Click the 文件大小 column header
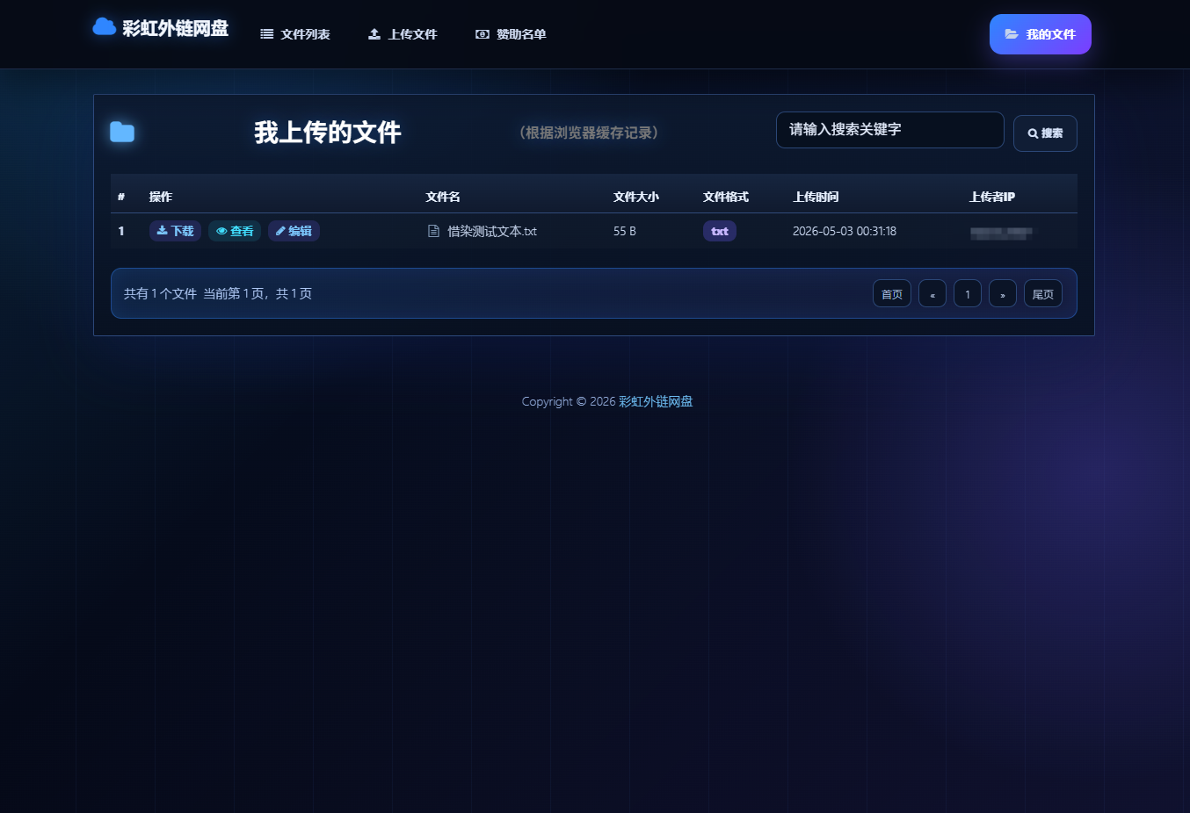This screenshot has height=813, width=1190. point(636,197)
